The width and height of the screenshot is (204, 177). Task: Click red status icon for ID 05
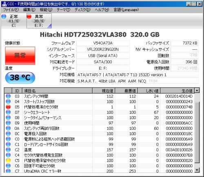(x=8, y=107)
